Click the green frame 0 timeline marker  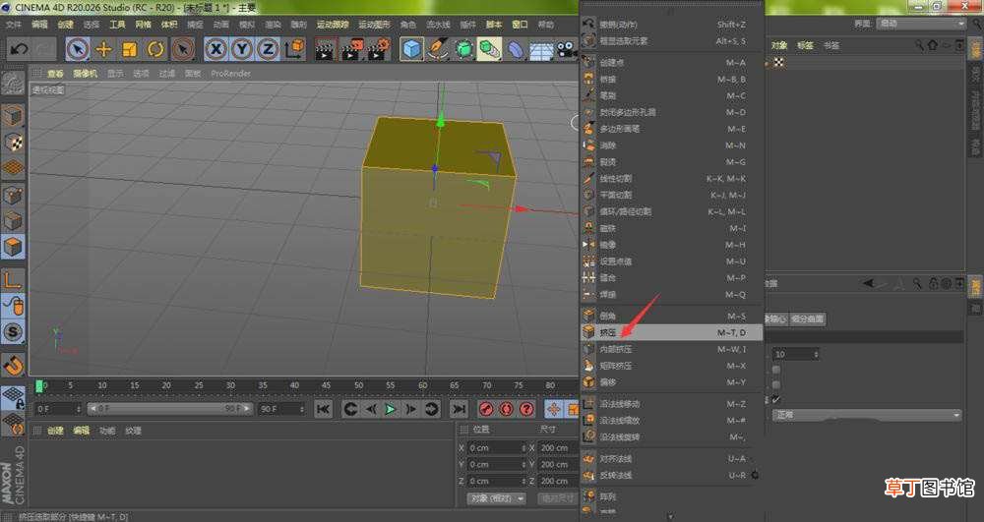pos(39,385)
